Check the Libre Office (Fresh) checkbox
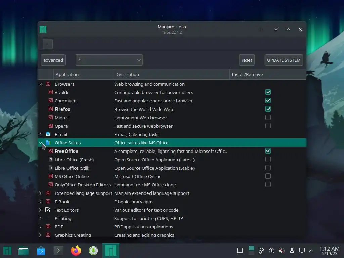344x258 pixels. (268, 159)
